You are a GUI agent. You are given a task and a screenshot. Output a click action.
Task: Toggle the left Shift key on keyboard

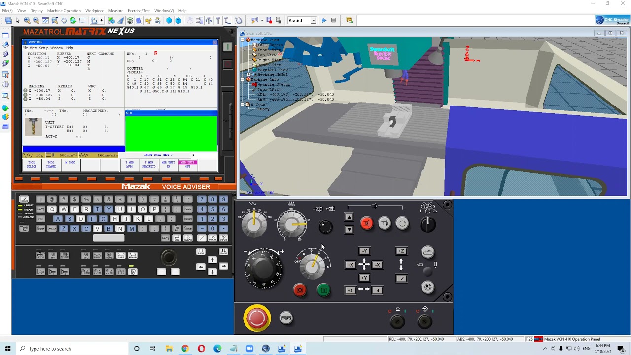(40, 228)
